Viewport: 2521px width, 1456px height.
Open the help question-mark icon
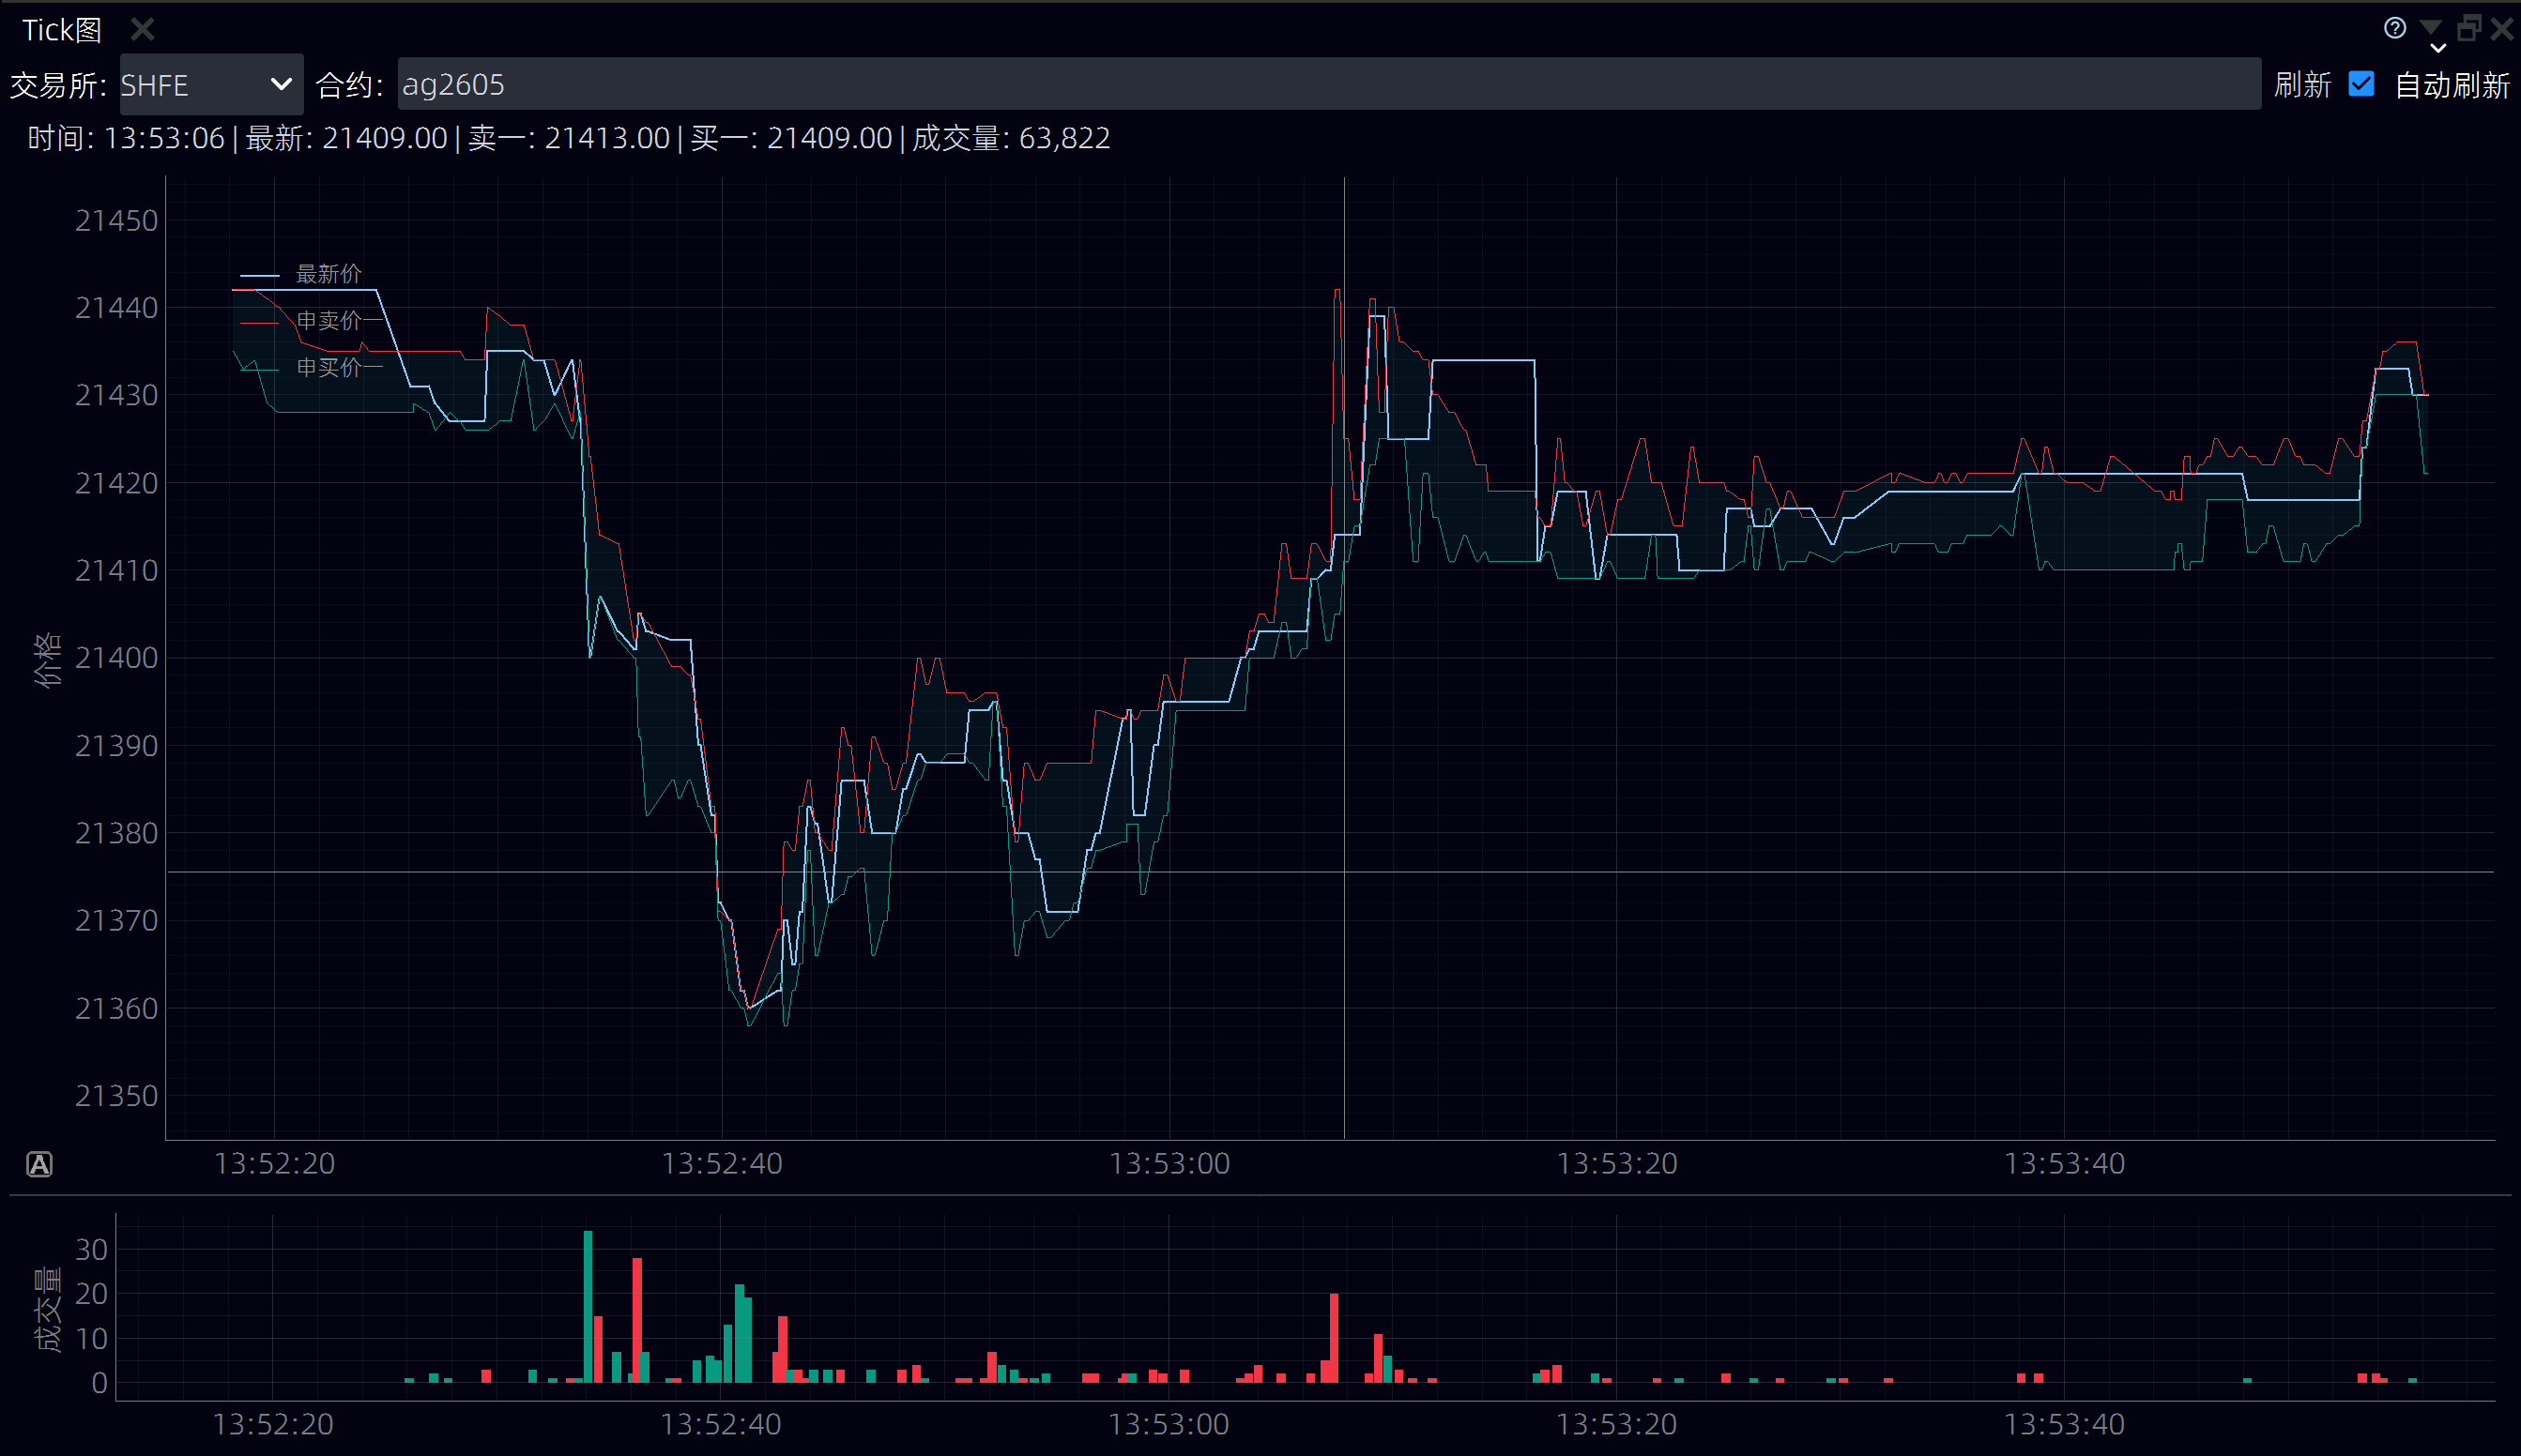coord(2394,27)
